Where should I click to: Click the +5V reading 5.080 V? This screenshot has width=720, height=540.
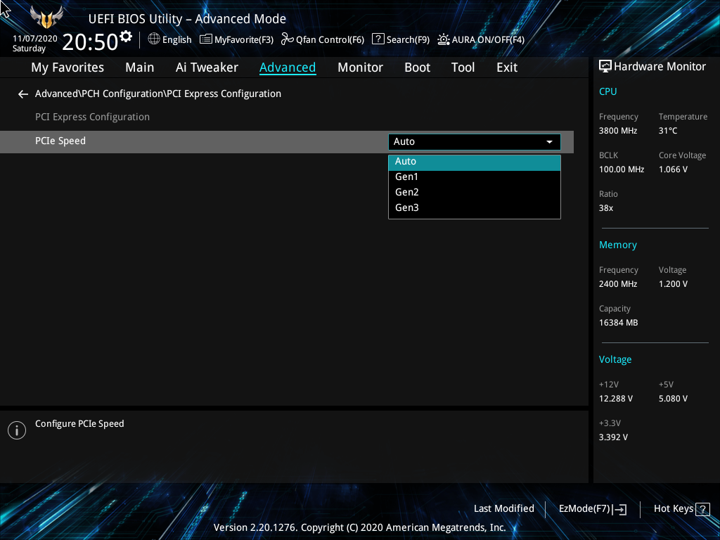point(673,399)
